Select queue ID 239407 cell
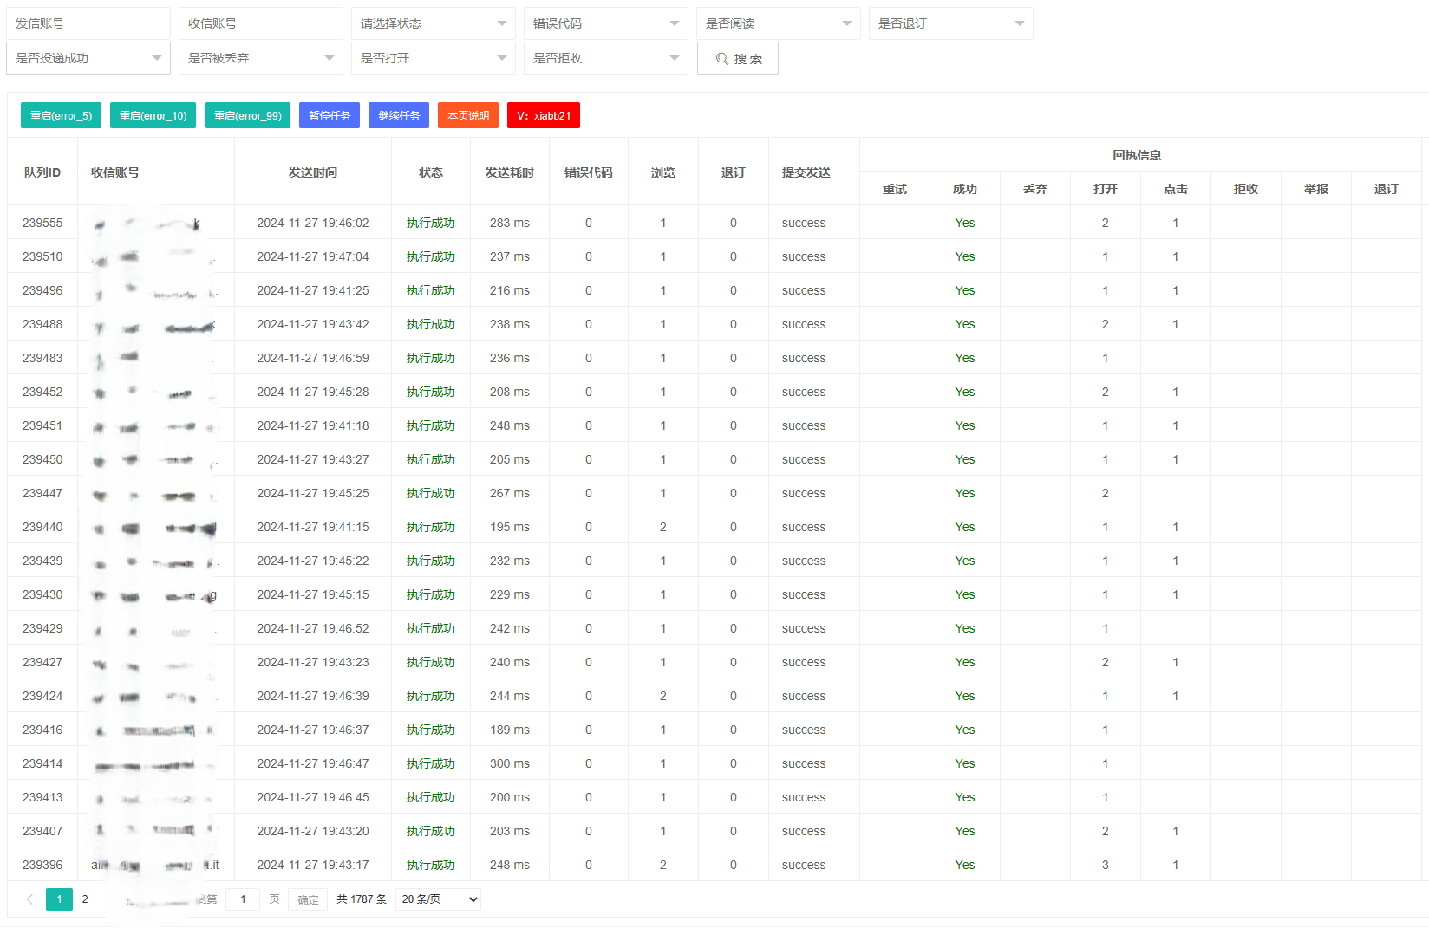The width and height of the screenshot is (1429, 928). 42,831
